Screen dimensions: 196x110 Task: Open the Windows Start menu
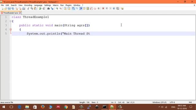tap(4, 107)
